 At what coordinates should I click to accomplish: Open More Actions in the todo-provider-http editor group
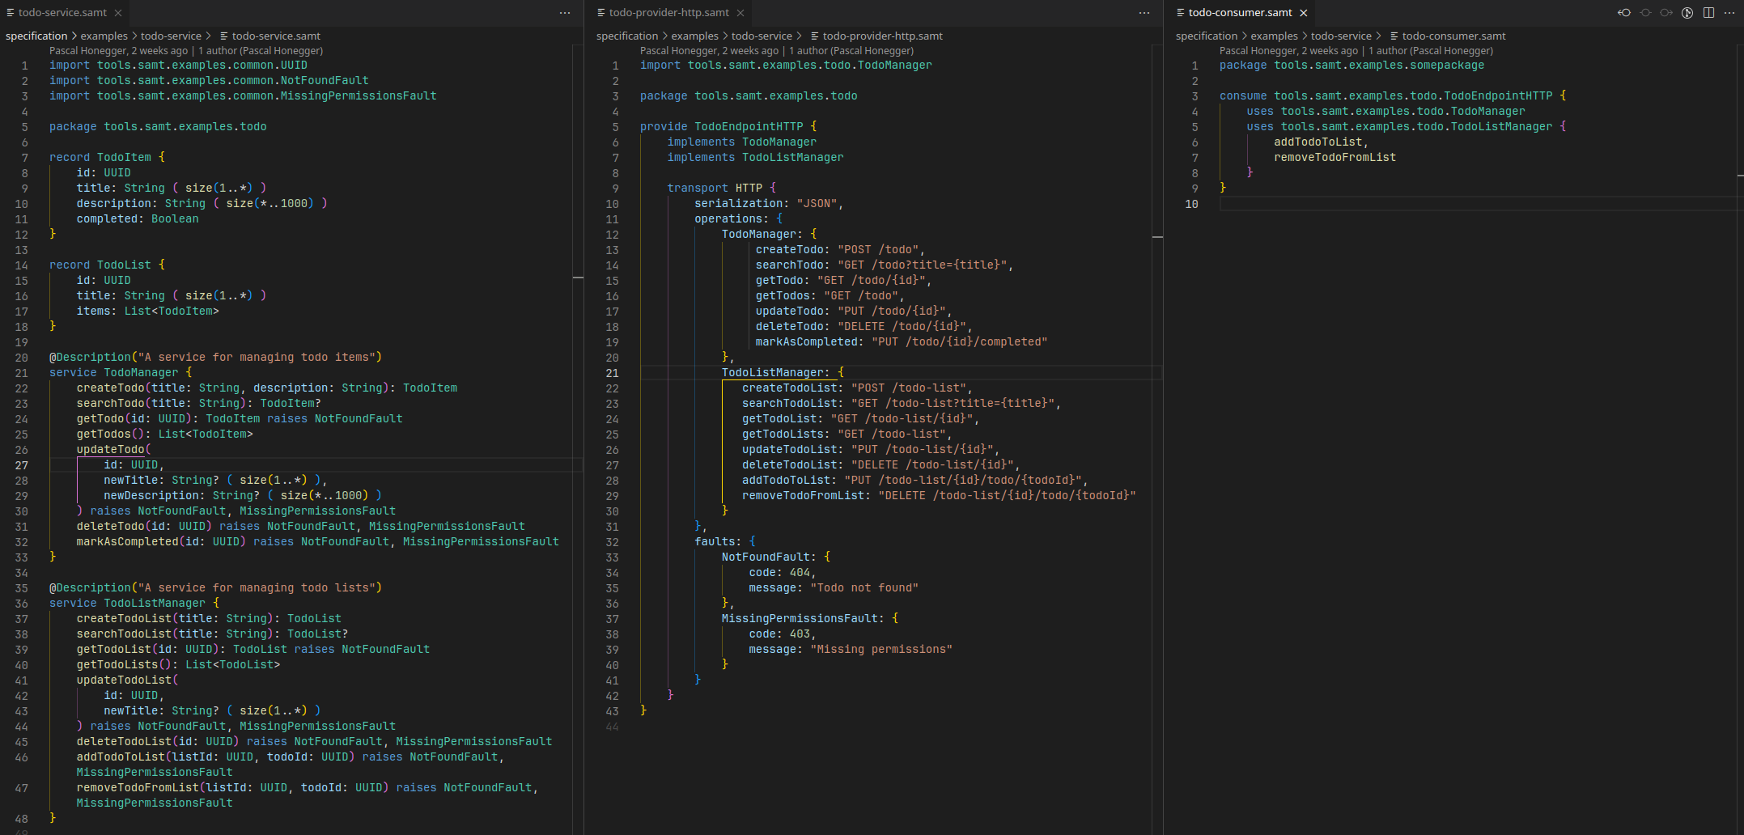pyautogui.click(x=1144, y=13)
